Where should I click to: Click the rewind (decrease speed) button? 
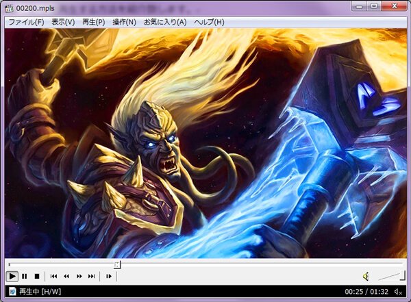66,276
